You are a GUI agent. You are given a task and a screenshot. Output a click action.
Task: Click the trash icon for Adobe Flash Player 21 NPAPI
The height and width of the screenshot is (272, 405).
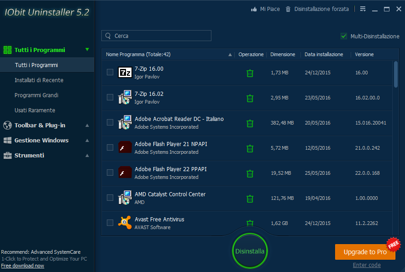point(250,148)
